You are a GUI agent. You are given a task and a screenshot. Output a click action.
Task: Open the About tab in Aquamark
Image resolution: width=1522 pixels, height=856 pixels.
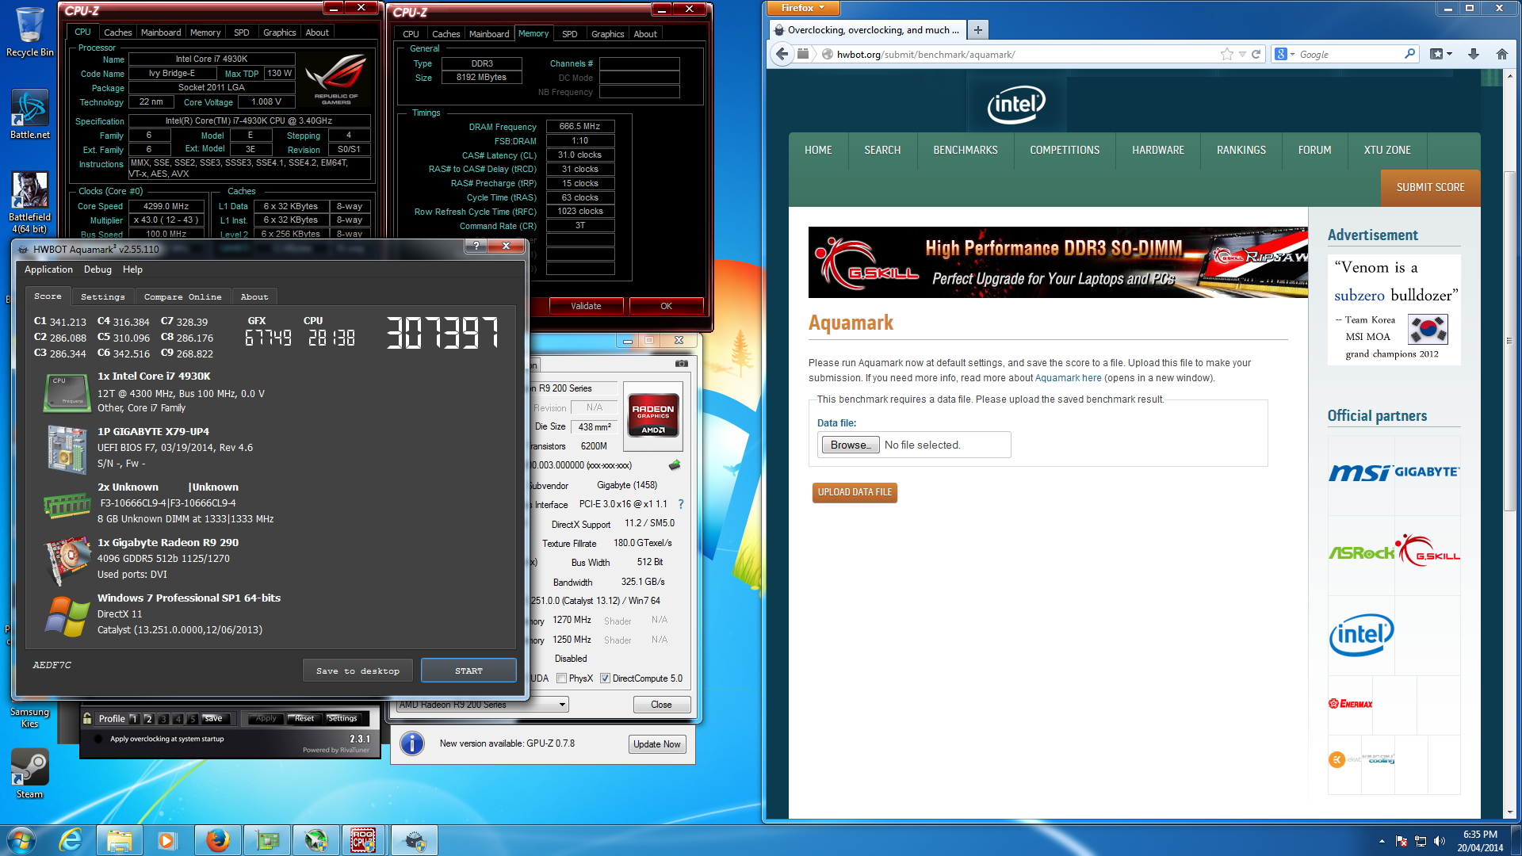pos(254,296)
